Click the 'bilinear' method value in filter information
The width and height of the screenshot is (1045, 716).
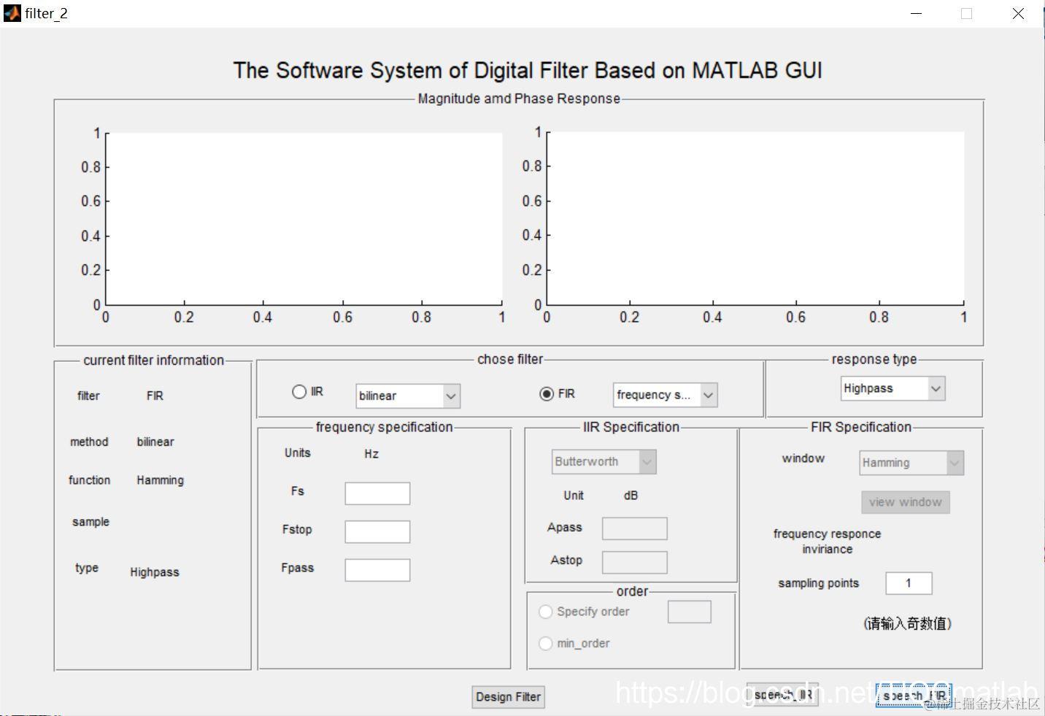[x=155, y=442]
